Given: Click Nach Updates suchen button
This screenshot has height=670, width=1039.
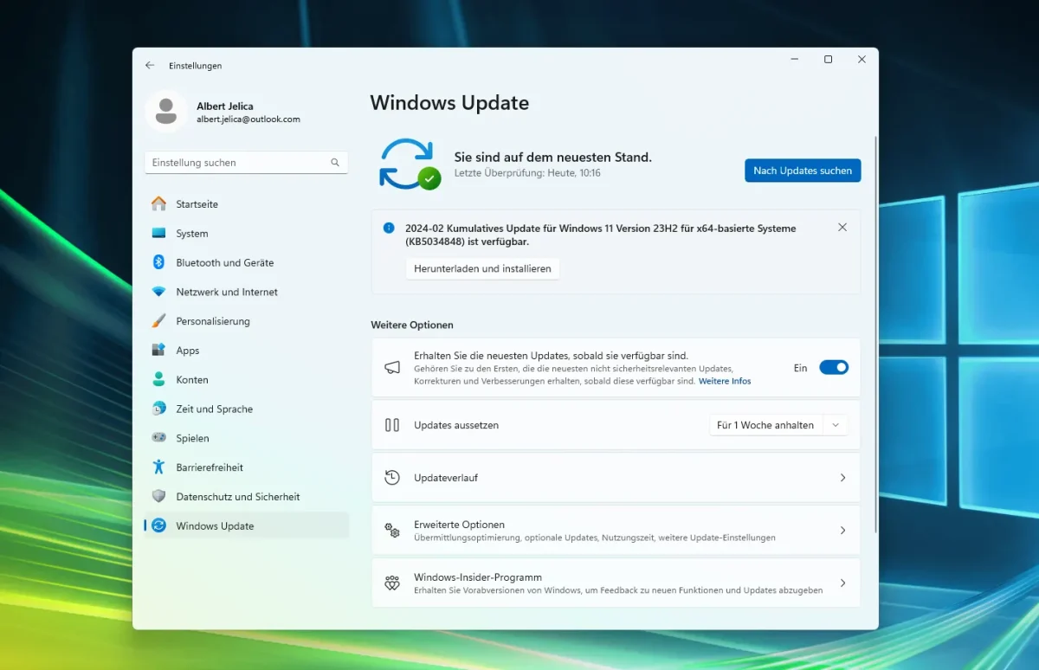Looking at the screenshot, I should point(803,171).
